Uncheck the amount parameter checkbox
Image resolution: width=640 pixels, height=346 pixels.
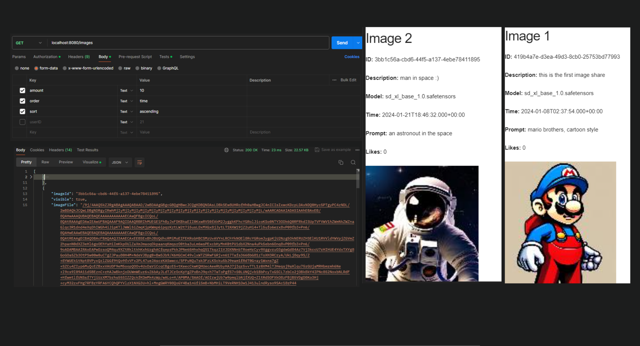22,90
